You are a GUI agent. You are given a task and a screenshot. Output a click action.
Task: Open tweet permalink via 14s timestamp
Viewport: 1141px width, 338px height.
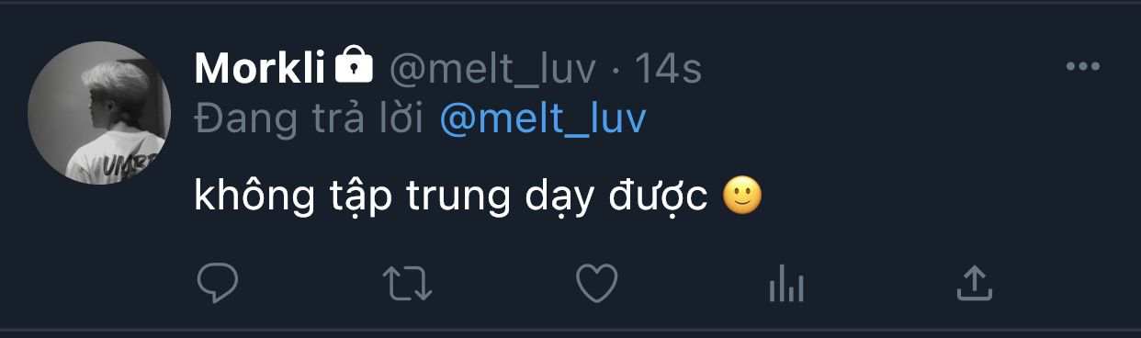click(669, 68)
